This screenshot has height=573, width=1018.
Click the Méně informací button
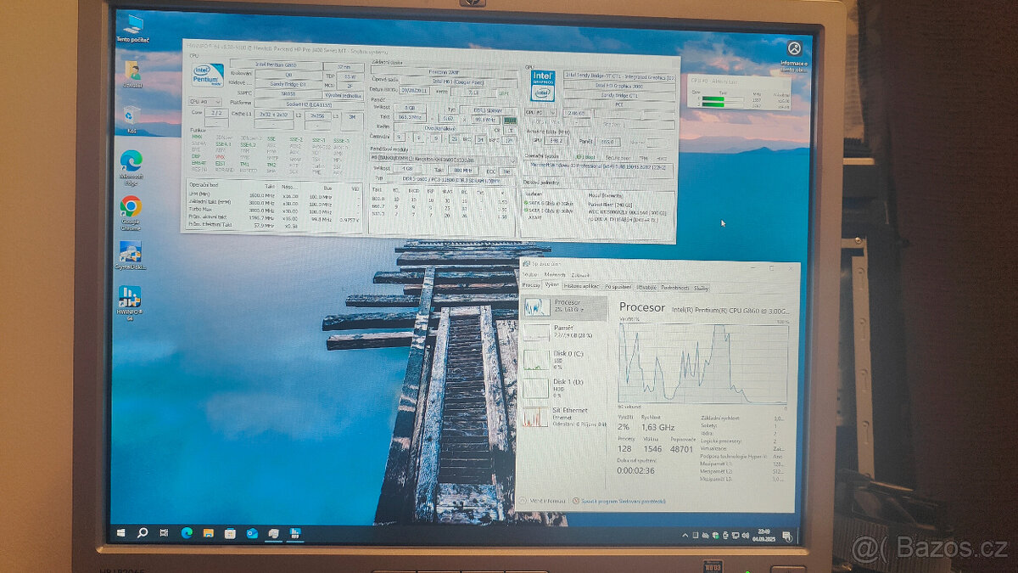click(x=547, y=500)
